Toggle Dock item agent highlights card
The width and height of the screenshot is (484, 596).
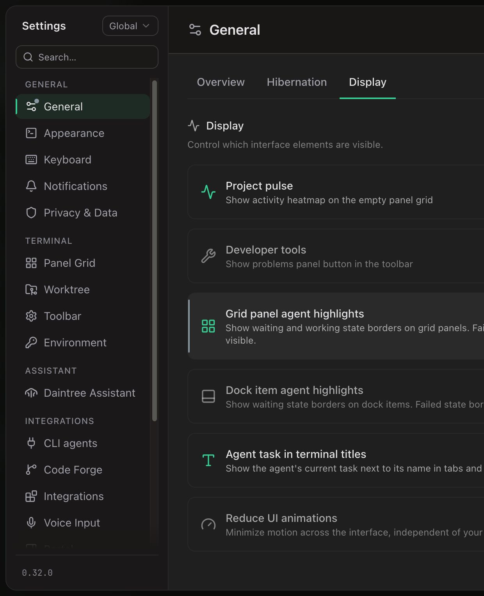click(x=336, y=396)
